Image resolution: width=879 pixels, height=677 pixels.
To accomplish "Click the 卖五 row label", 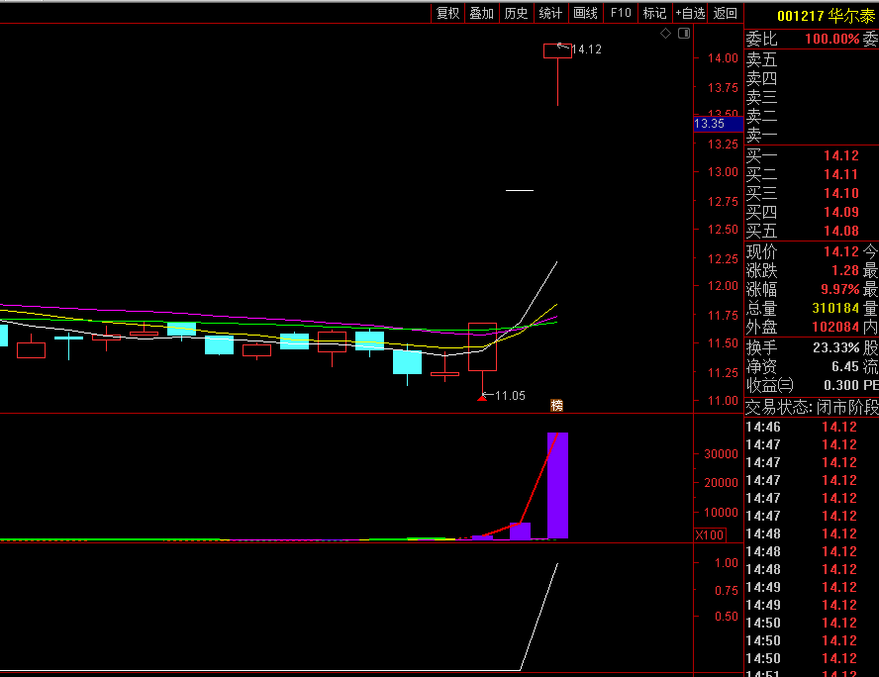I will [761, 59].
